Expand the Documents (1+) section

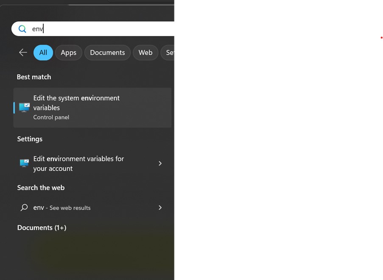[42, 227]
